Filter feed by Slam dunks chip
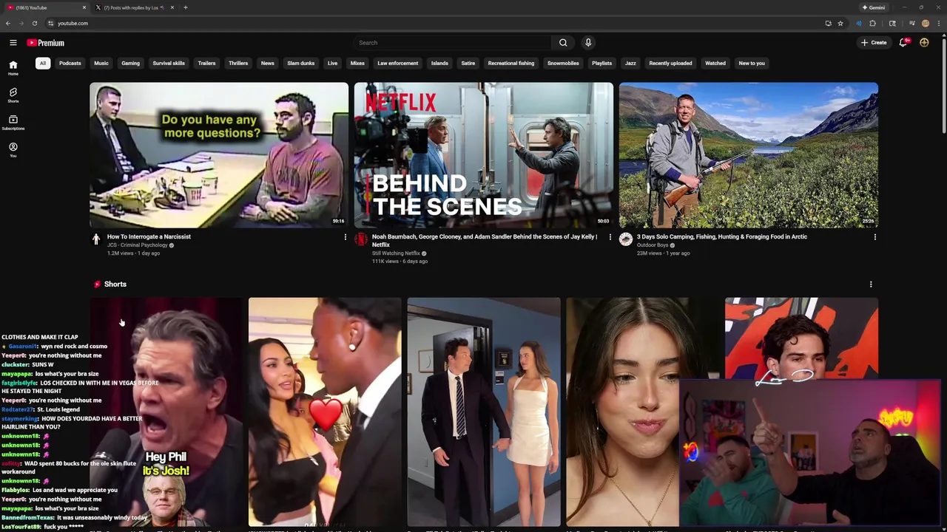The height and width of the screenshot is (532, 947). tap(301, 64)
